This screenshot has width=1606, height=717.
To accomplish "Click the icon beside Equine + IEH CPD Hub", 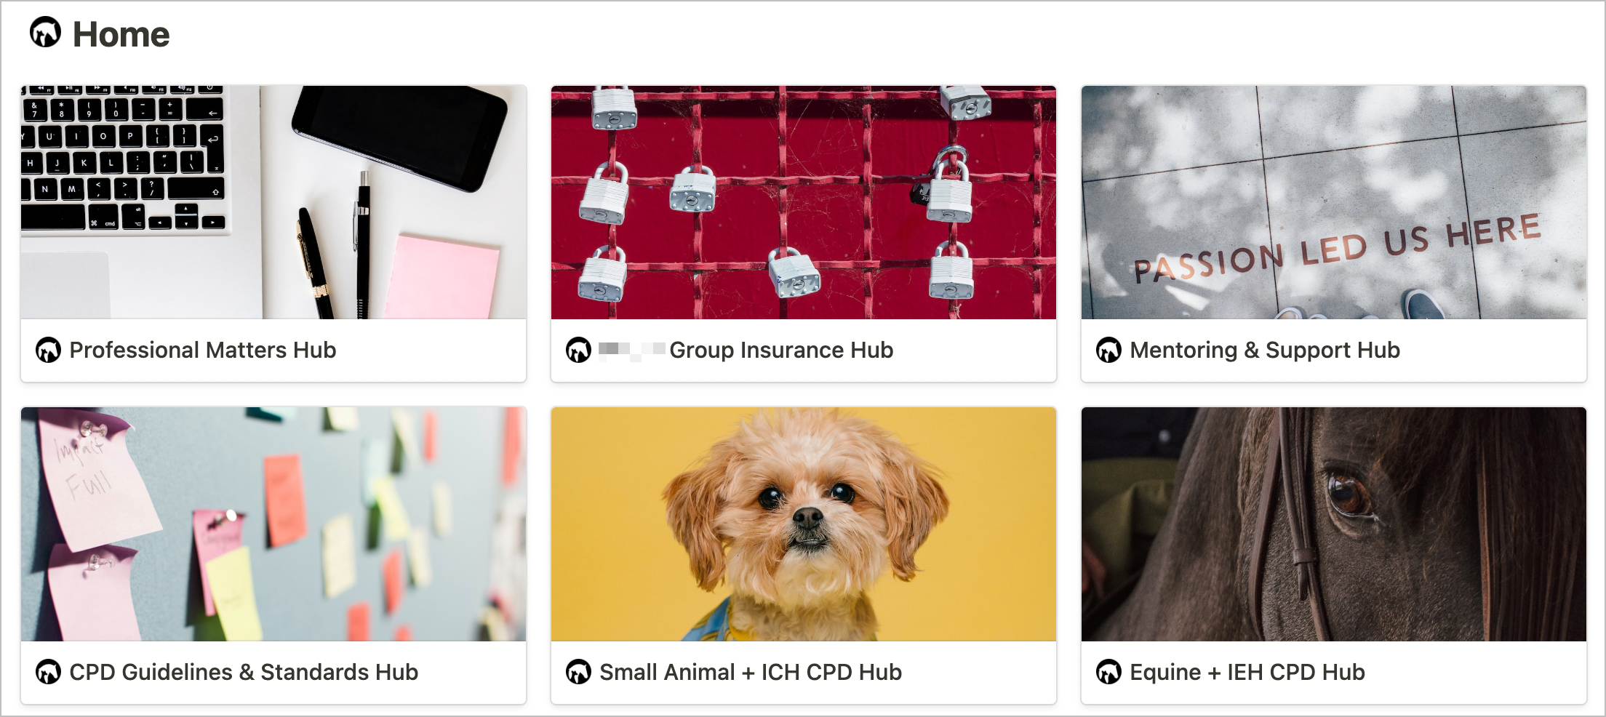I will [x=1108, y=672].
